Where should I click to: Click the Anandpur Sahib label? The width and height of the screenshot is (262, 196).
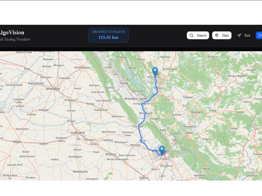click(135, 99)
